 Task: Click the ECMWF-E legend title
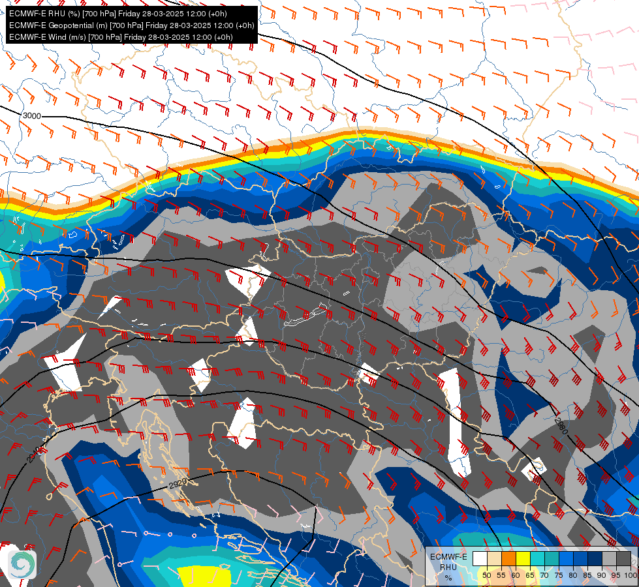click(x=448, y=557)
